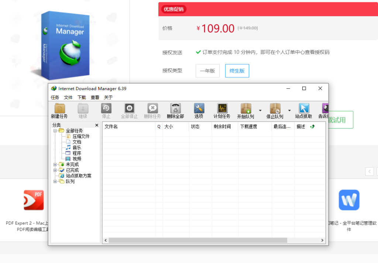Open dropdown arrow next to 开始队列
Image resolution: width=378 pixels, height=263 pixels.
point(260,110)
